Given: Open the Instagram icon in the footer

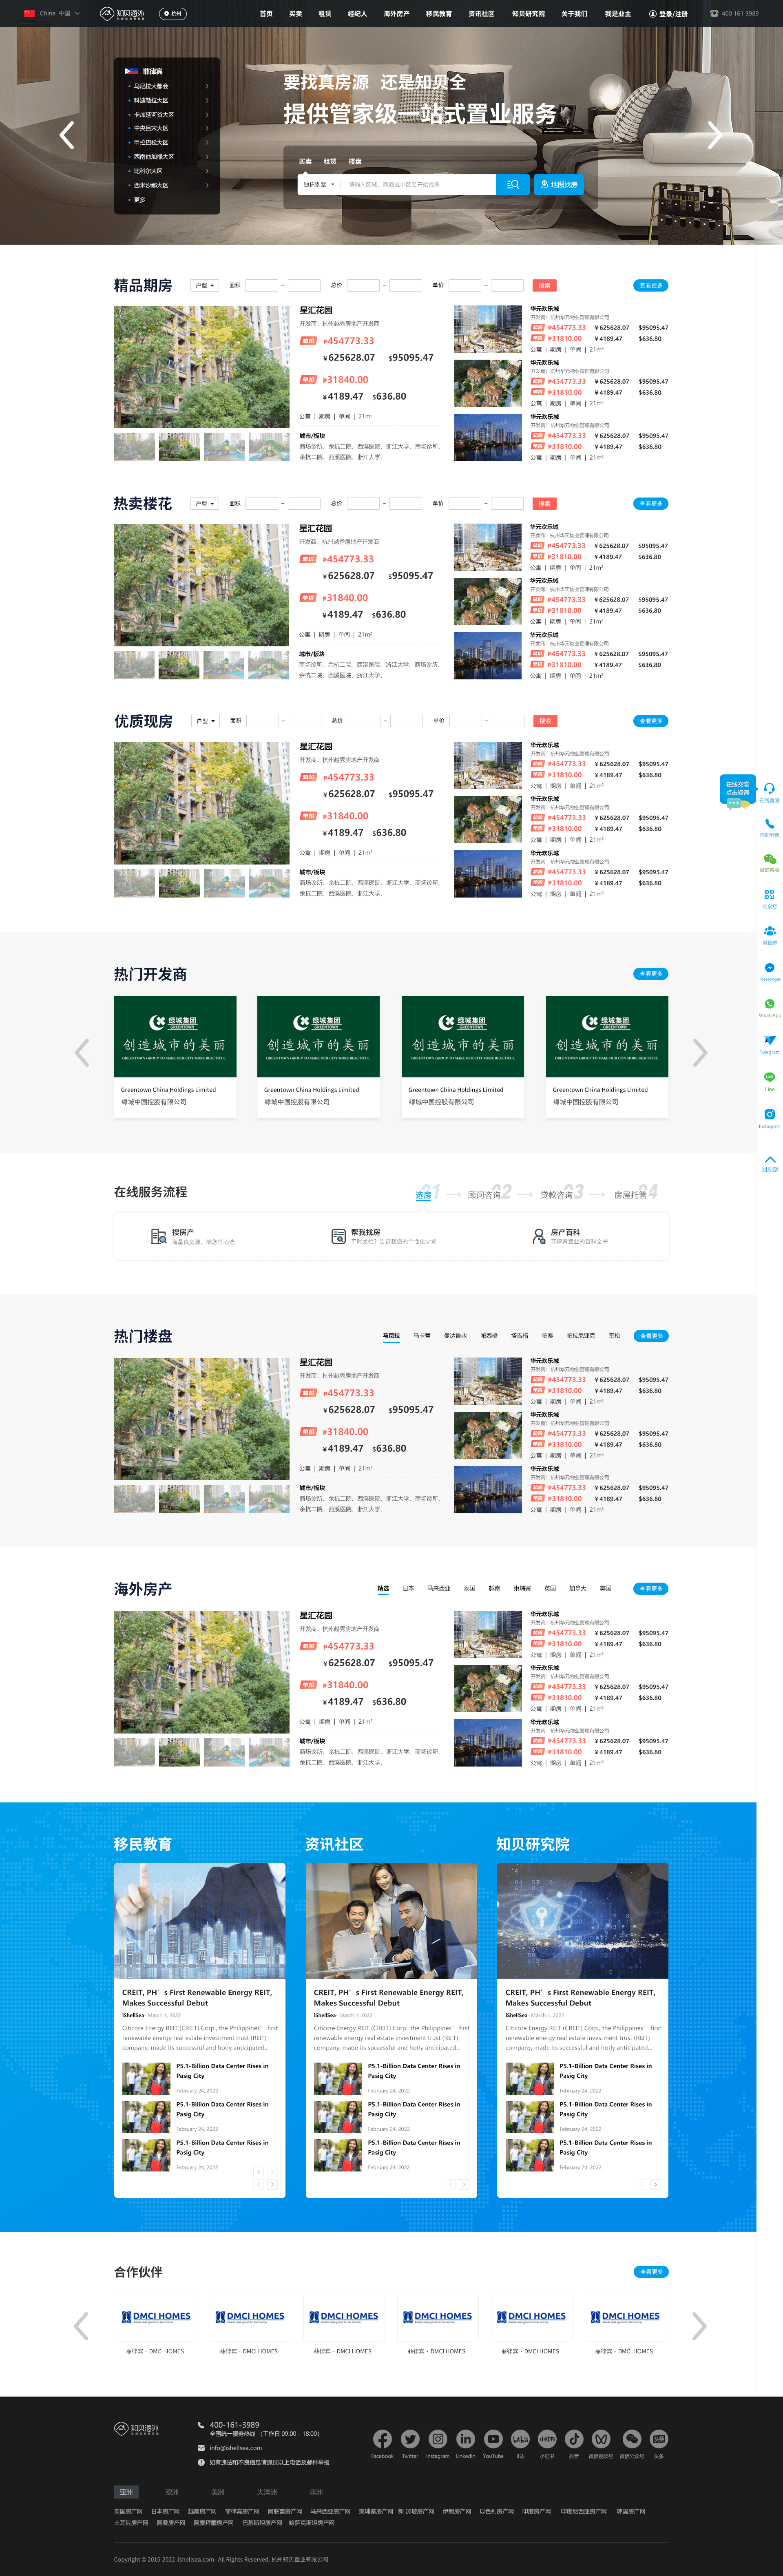Looking at the screenshot, I should point(438,2439).
